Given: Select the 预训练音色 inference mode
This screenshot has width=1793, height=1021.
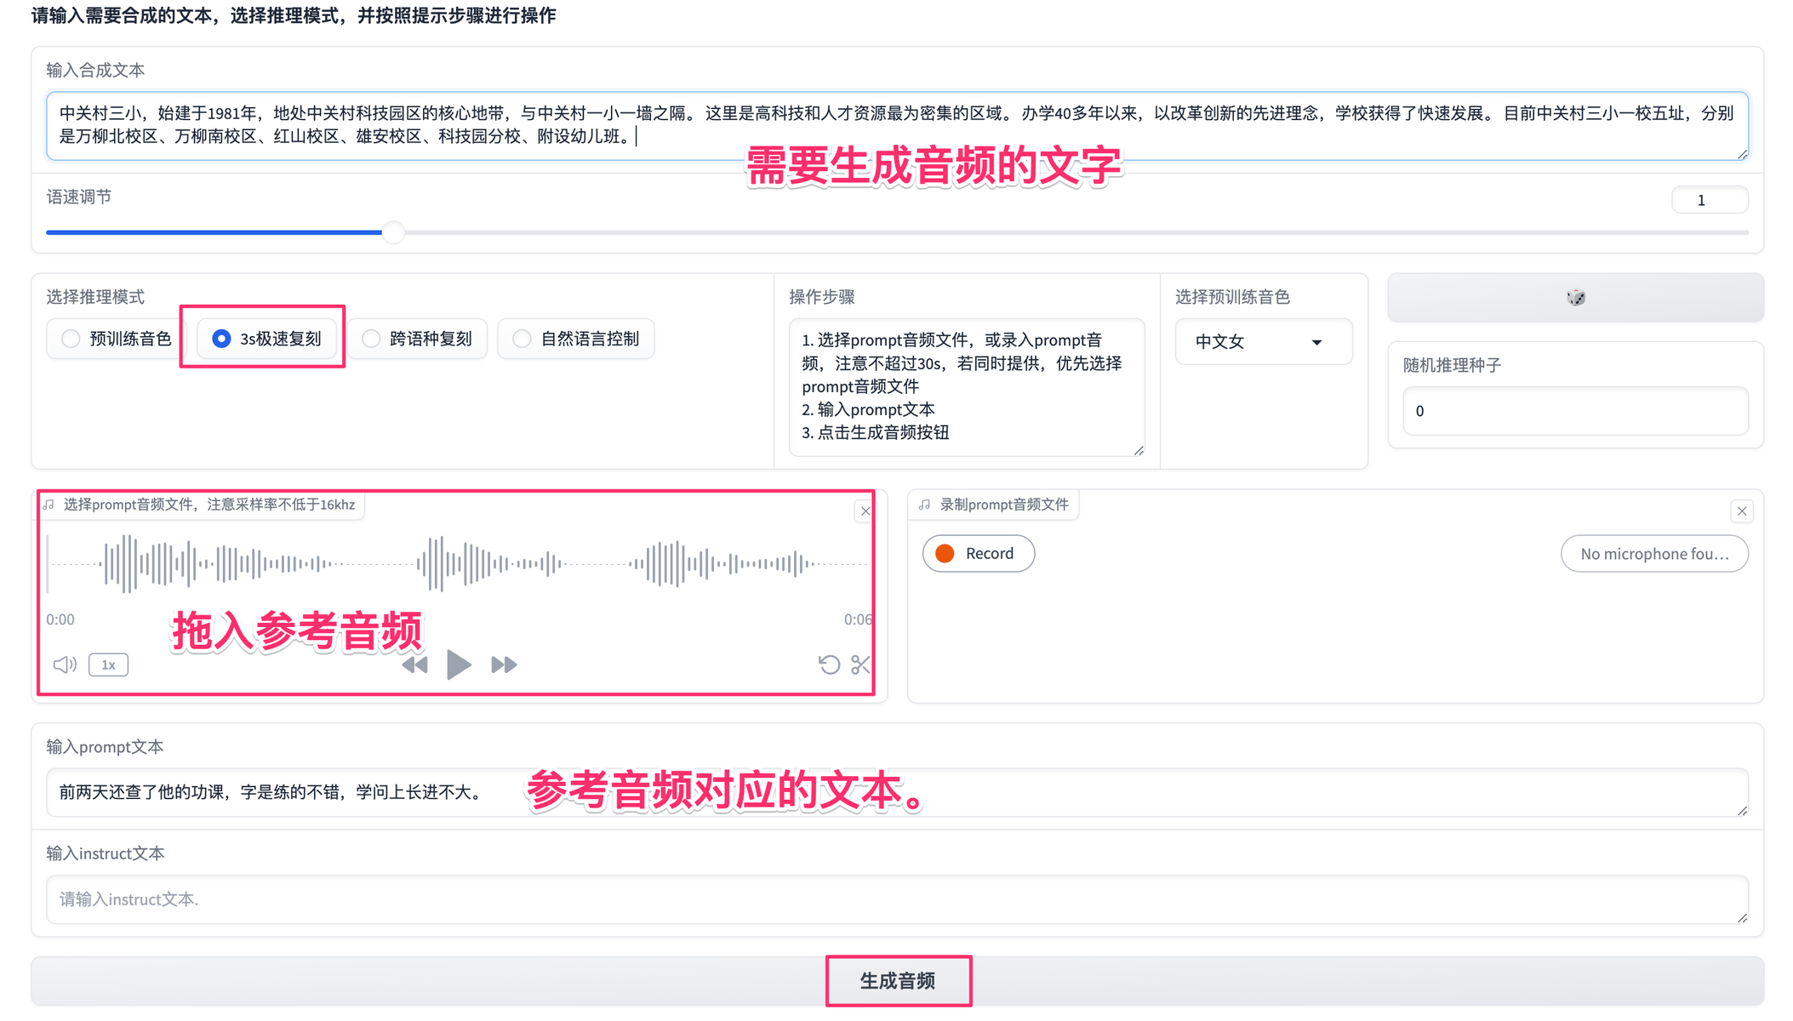Looking at the screenshot, I should click(x=116, y=339).
